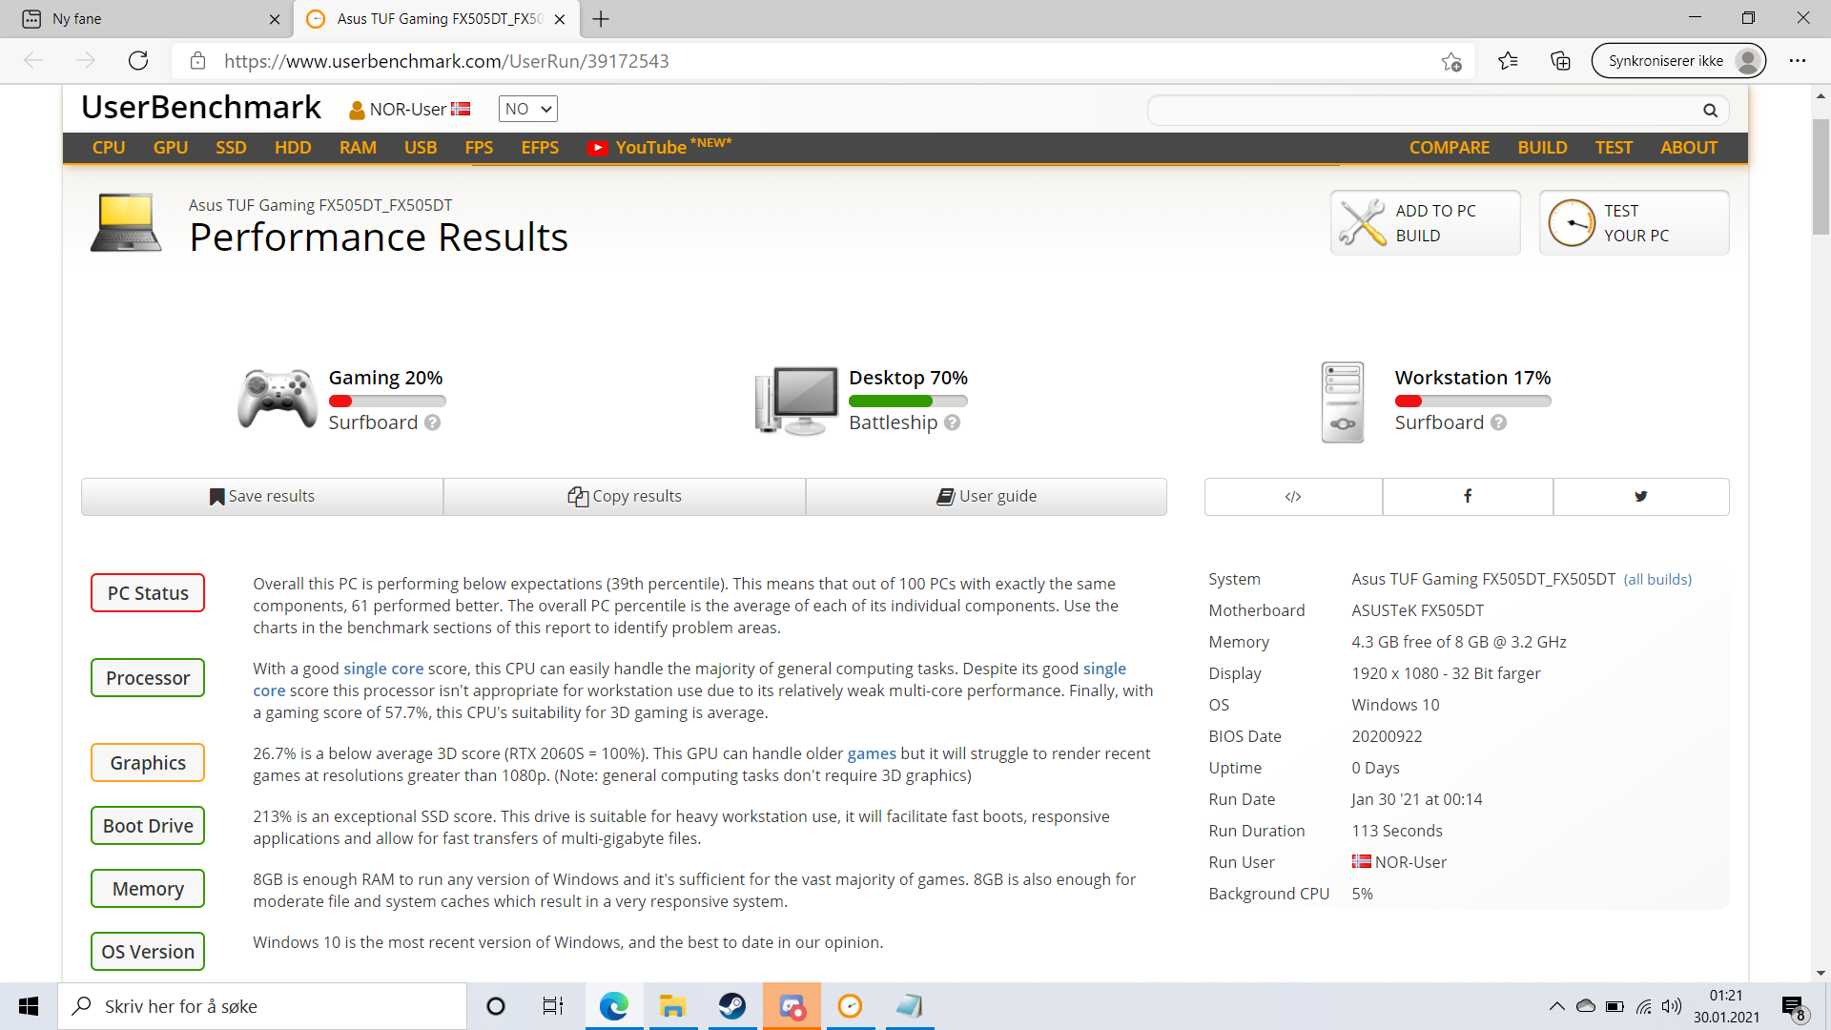Click Test Your PC button
Viewport: 1831px width, 1030px height.
tap(1634, 223)
